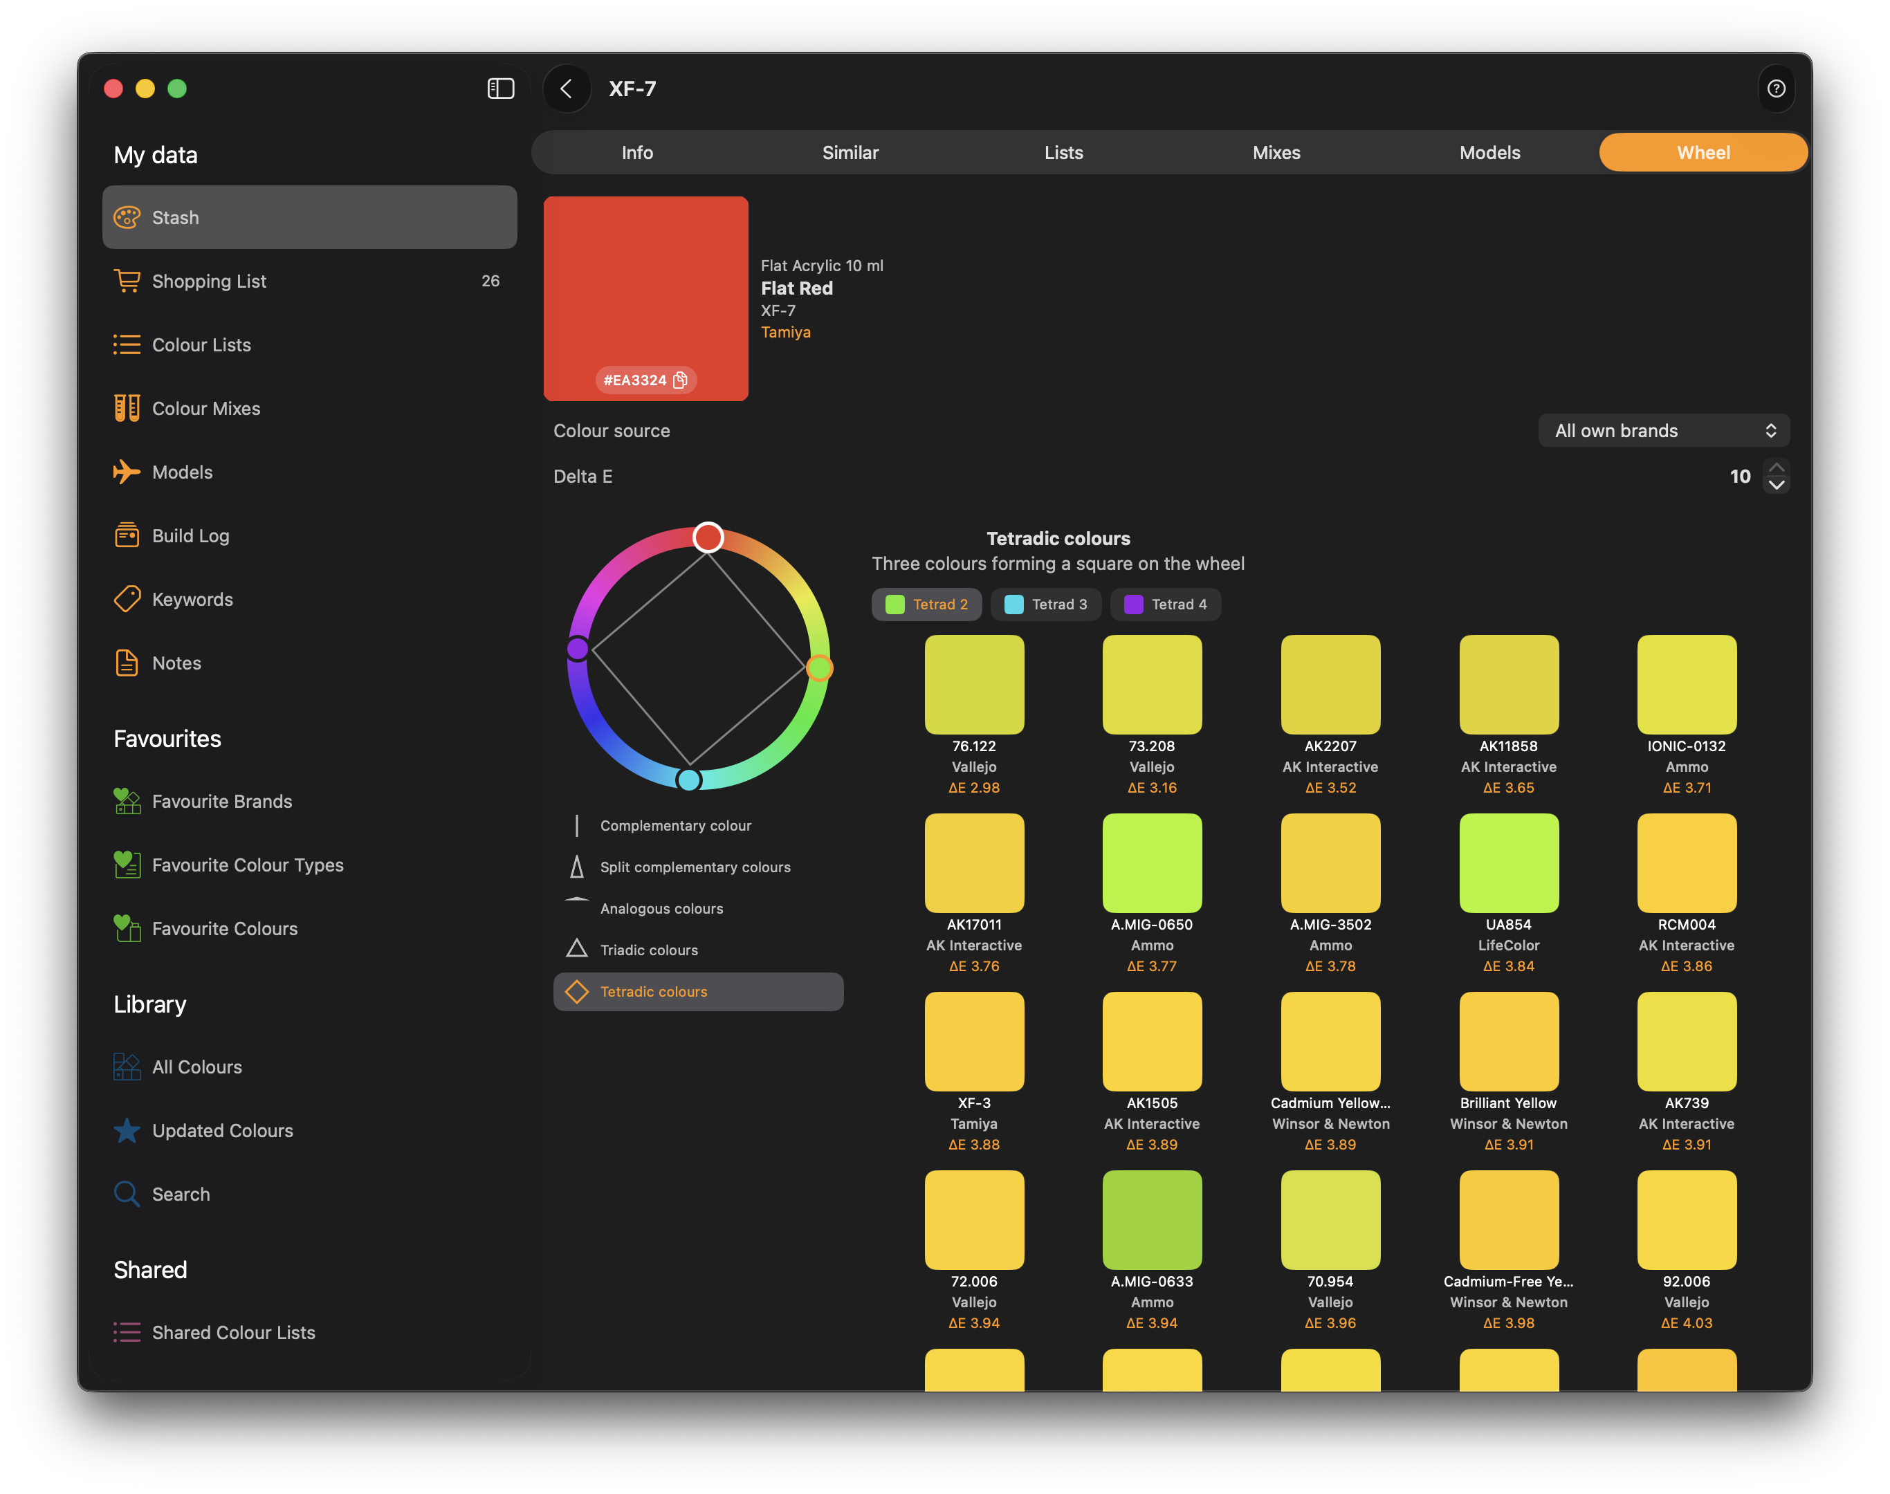This screenshot has width=1890, height=1494.
Task: Click the Models airplane icon
Action: pyautogui.click(x=127, y=472)
